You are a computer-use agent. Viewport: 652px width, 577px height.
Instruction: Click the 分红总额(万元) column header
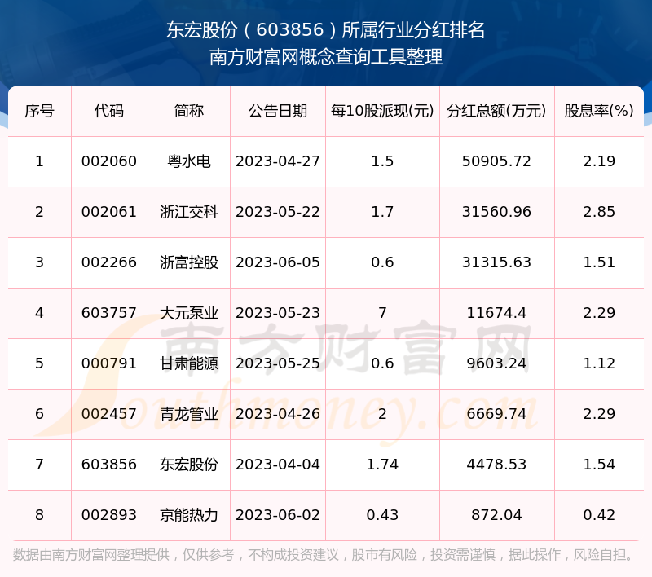coord(496,111)
